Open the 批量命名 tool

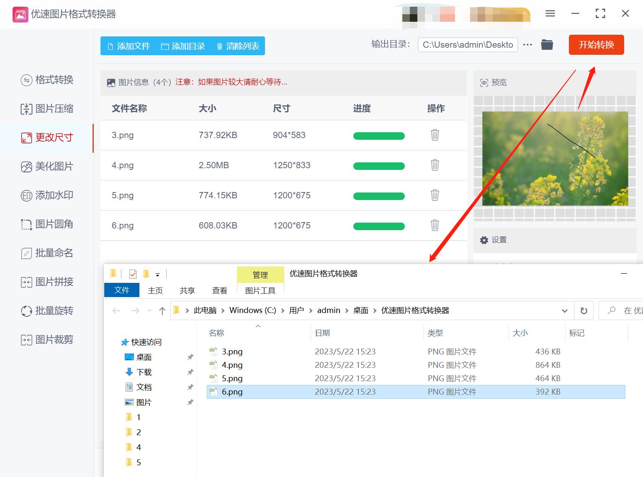[x=47, y=253]
